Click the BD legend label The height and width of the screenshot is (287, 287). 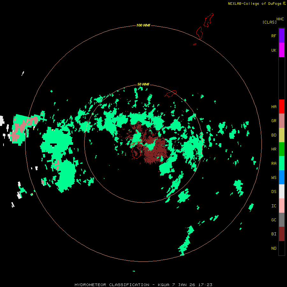tap(274, 135)
